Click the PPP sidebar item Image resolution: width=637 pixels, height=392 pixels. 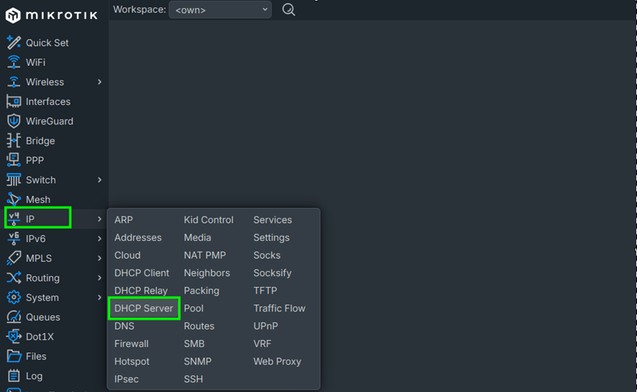35,160
